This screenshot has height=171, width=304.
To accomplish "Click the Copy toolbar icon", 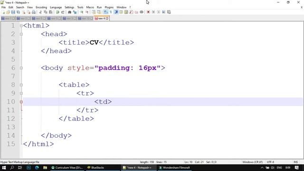I will pos(46,12).
